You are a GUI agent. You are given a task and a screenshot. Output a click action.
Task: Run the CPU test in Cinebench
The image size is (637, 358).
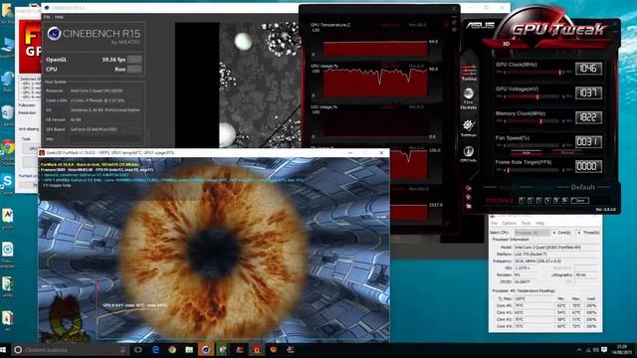[134, 70]
